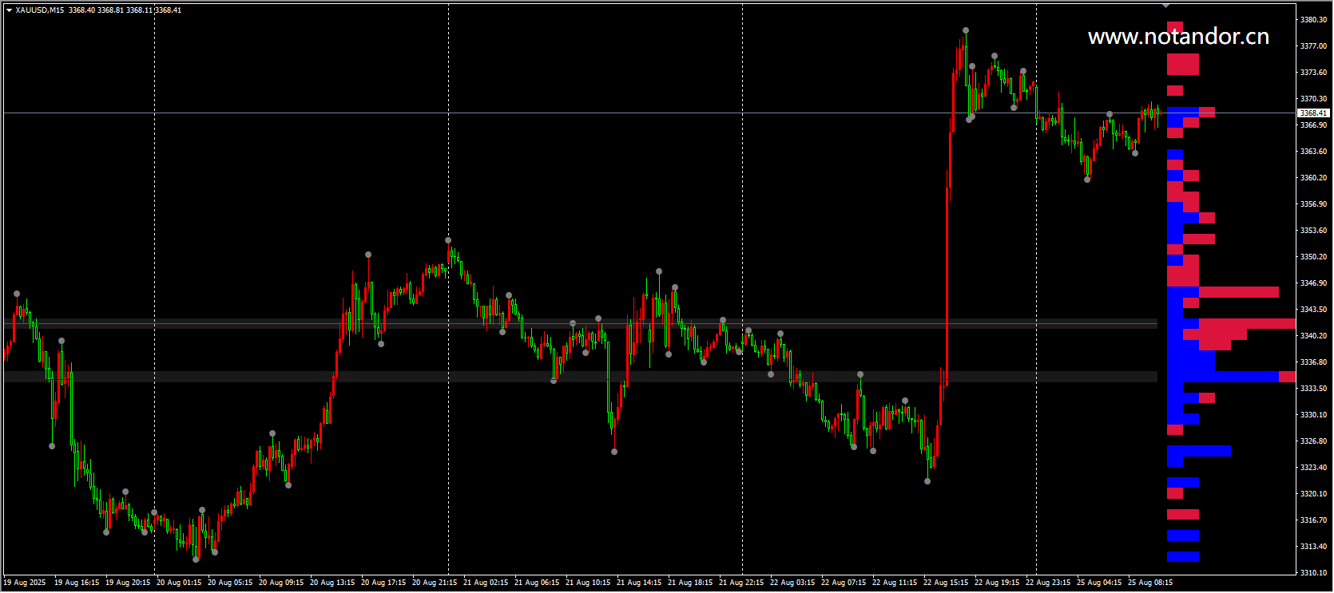Click the 22 Aug 03:15 time label
Viewport: 1334px width, 593px height.
point(792,583)
